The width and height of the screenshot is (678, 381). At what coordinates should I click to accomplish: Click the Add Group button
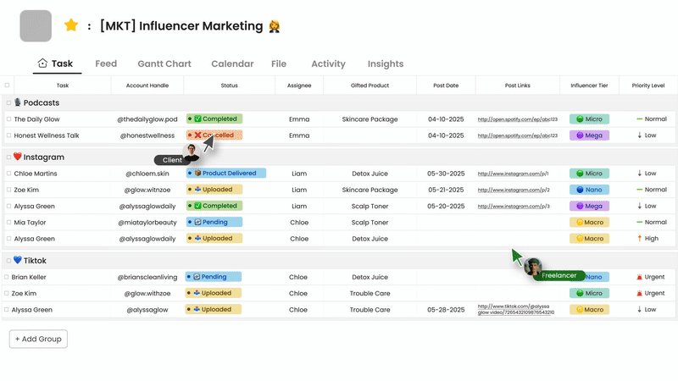(38, 339)
